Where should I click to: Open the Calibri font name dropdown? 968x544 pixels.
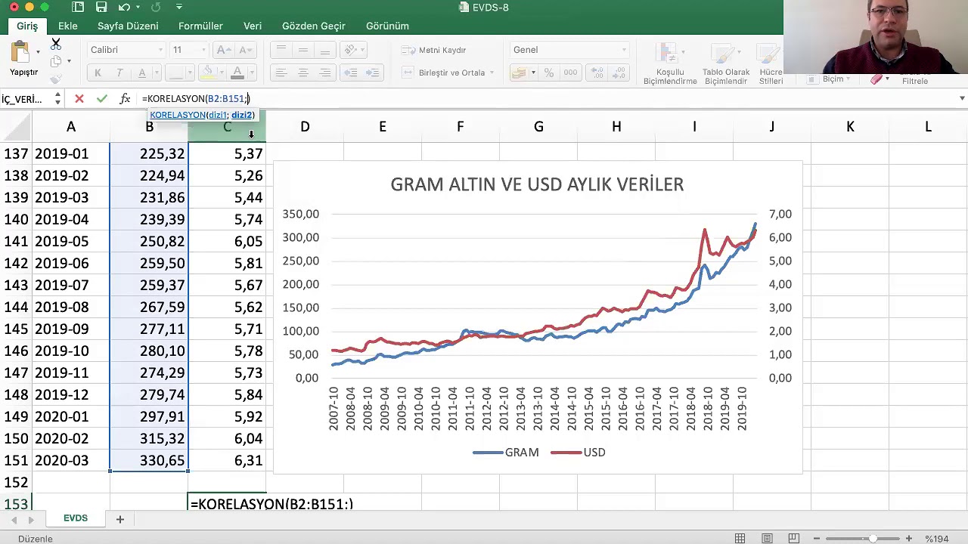point(160,50)
